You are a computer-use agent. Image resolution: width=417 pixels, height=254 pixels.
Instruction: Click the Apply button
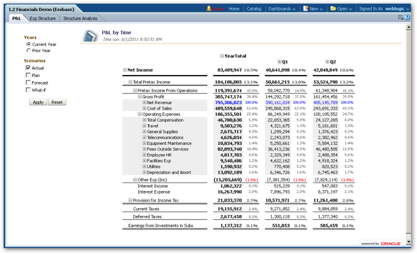tap(38, 102)
